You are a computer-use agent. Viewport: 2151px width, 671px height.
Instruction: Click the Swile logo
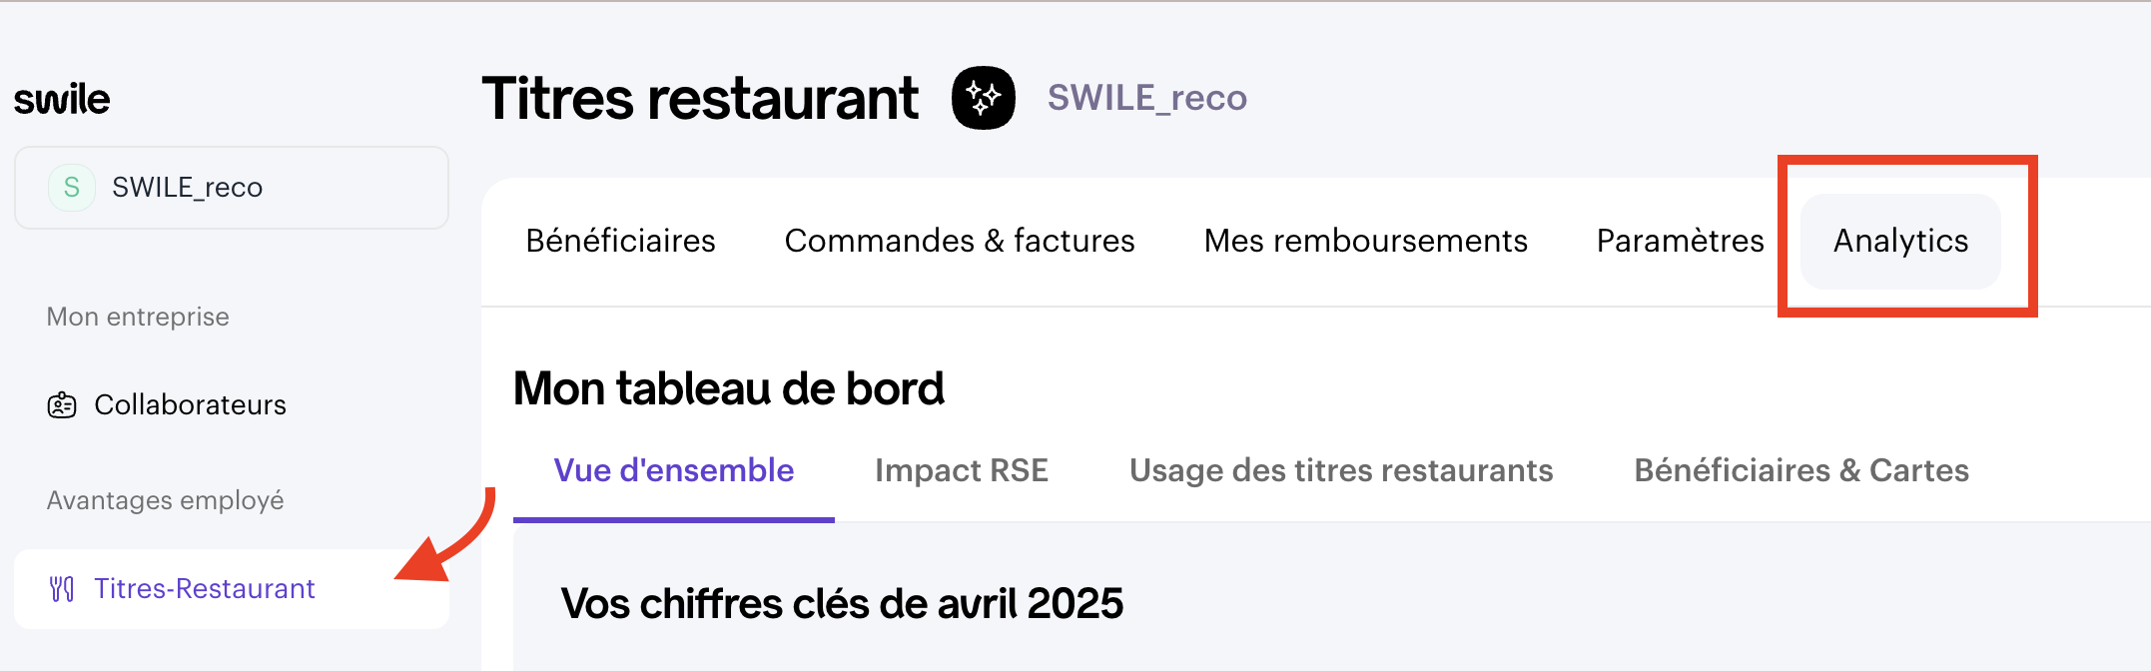pos(62,100)
